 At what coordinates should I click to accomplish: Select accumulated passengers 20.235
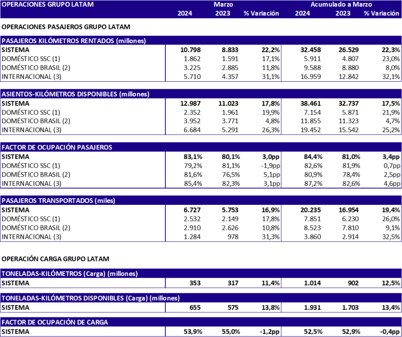pos(310,210)
